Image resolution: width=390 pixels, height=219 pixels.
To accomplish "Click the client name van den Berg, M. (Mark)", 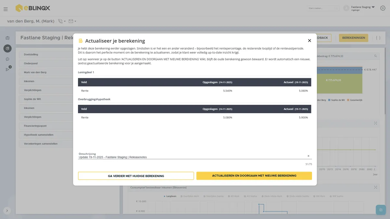I will (x=31, y=21).
